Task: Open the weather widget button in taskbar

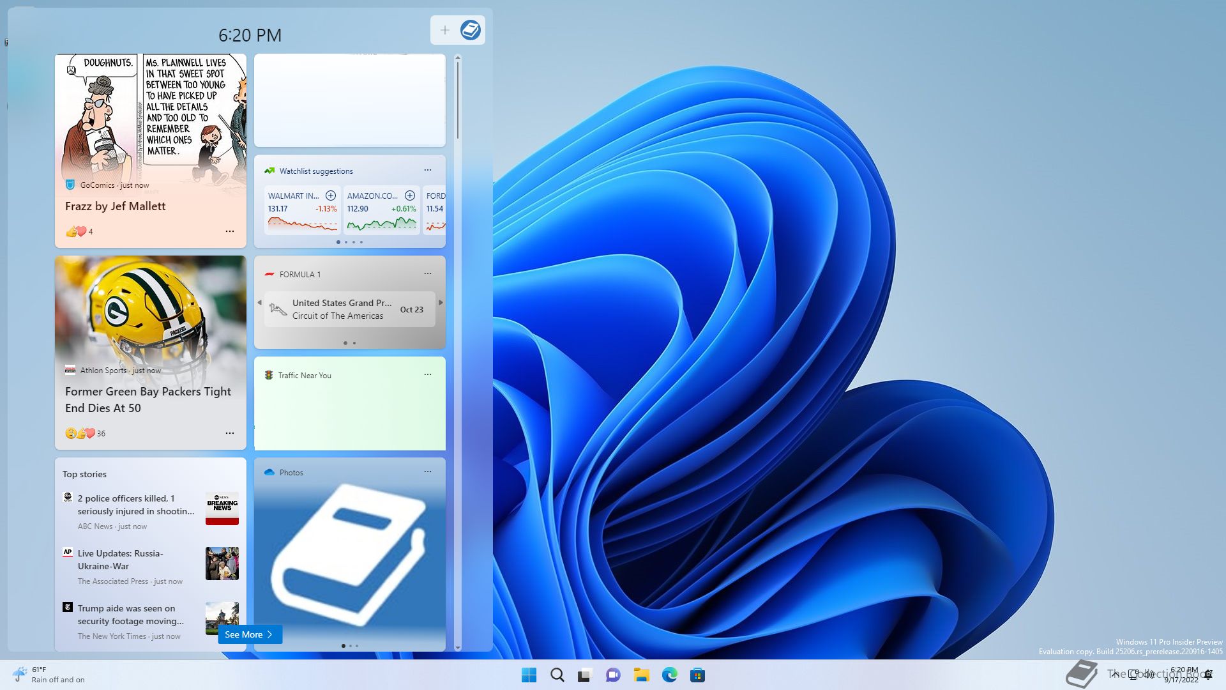Action: pyautogui.click(x=49, y=675)
